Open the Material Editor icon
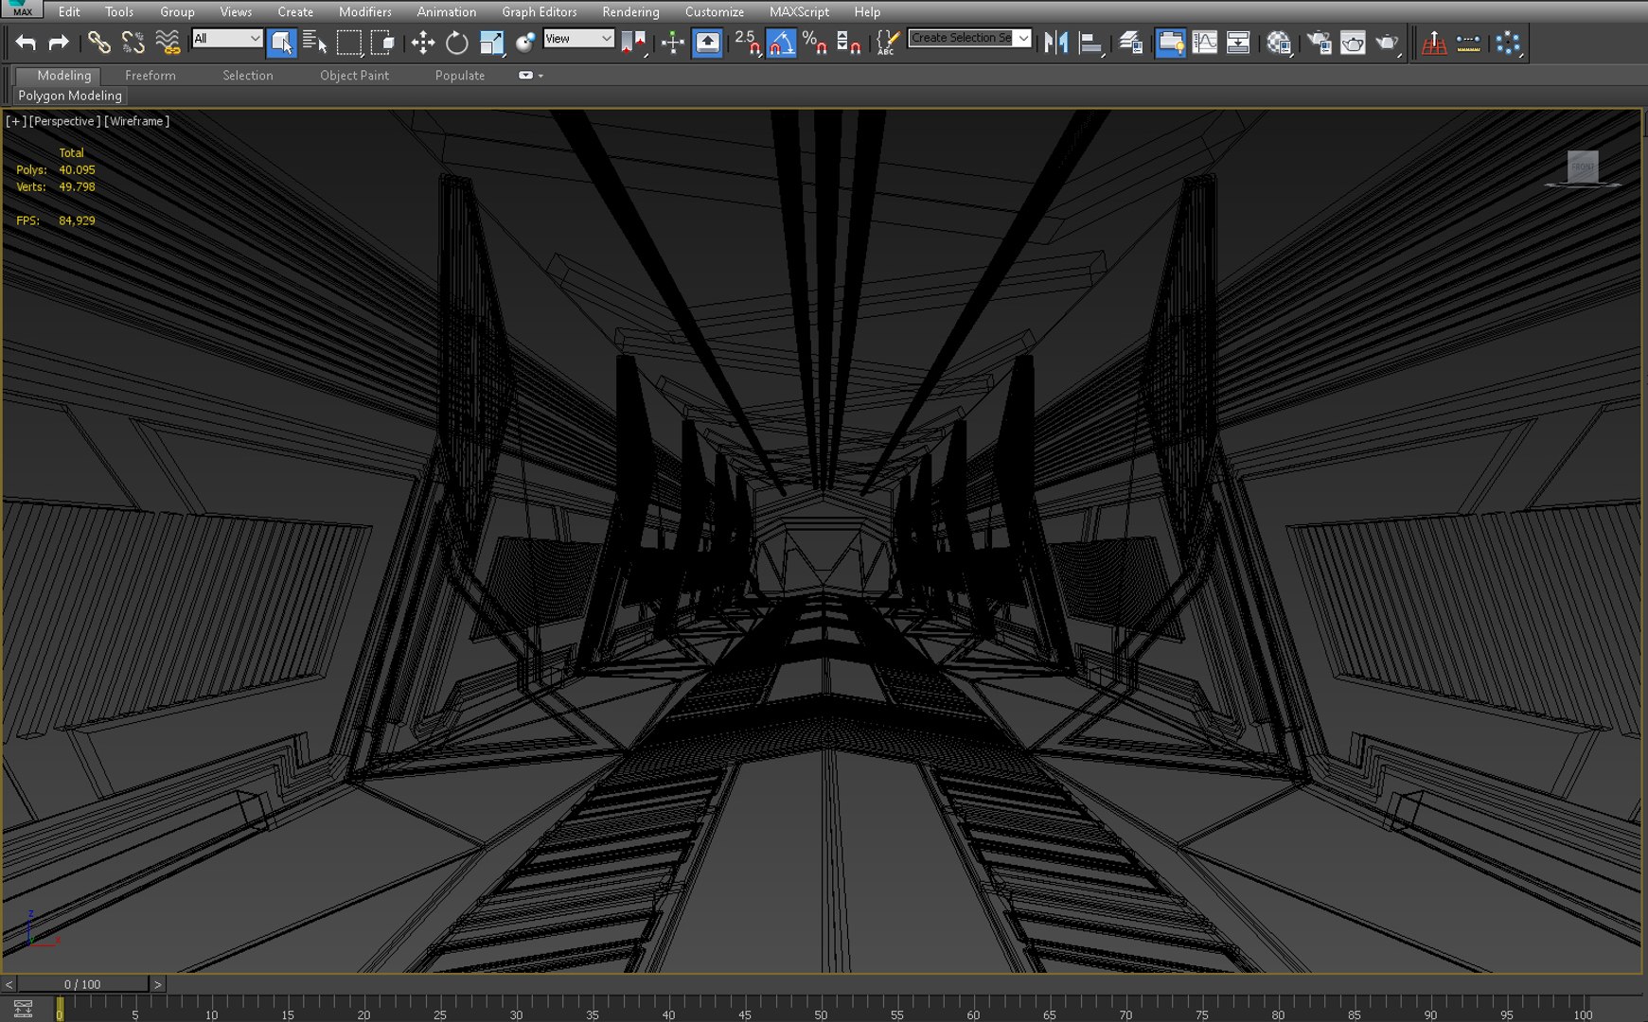Viewport: 1648px width, 1022px height. [1279, 43]
